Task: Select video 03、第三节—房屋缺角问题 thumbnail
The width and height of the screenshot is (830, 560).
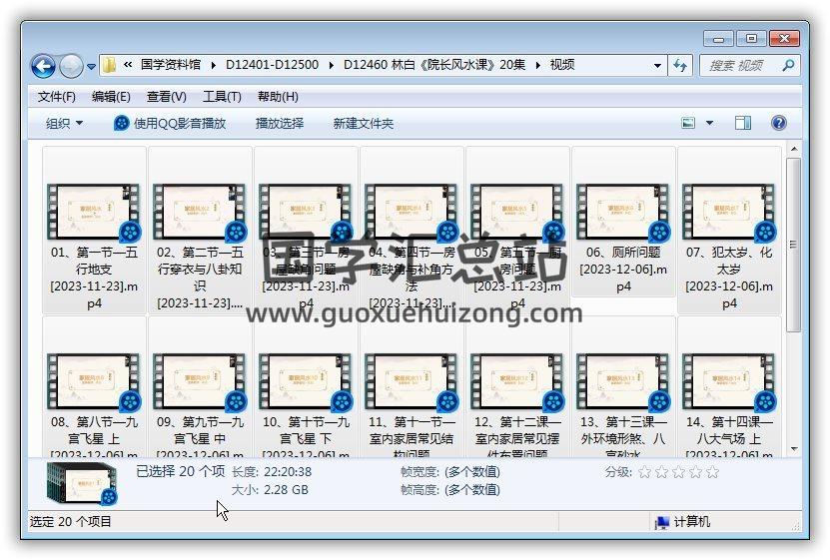Action: point(306,212)
